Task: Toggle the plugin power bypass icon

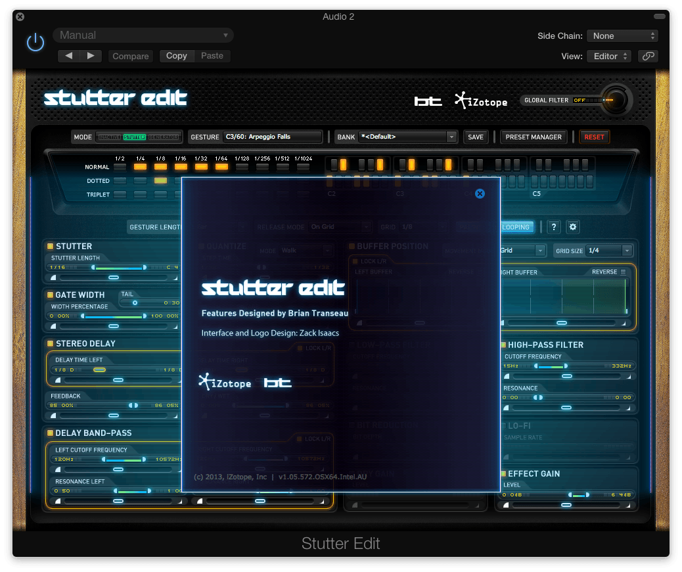Action: coord(35,42)
